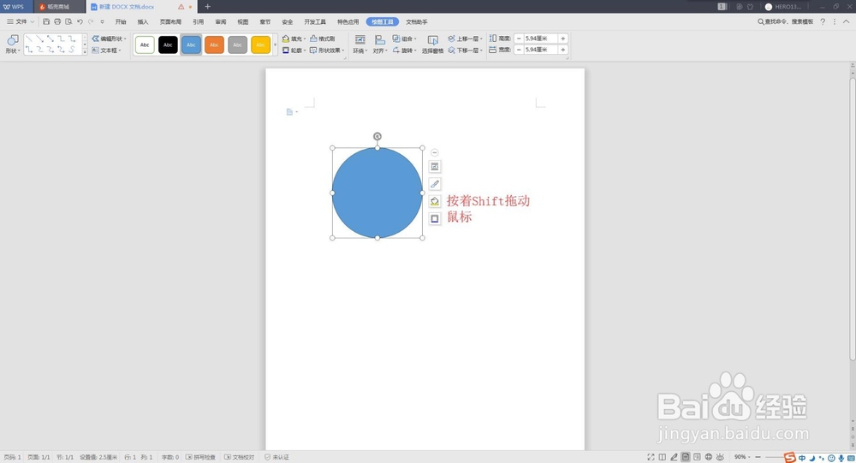Open 组合 group dropdown

pyautogui.click(x=405, y=39)
